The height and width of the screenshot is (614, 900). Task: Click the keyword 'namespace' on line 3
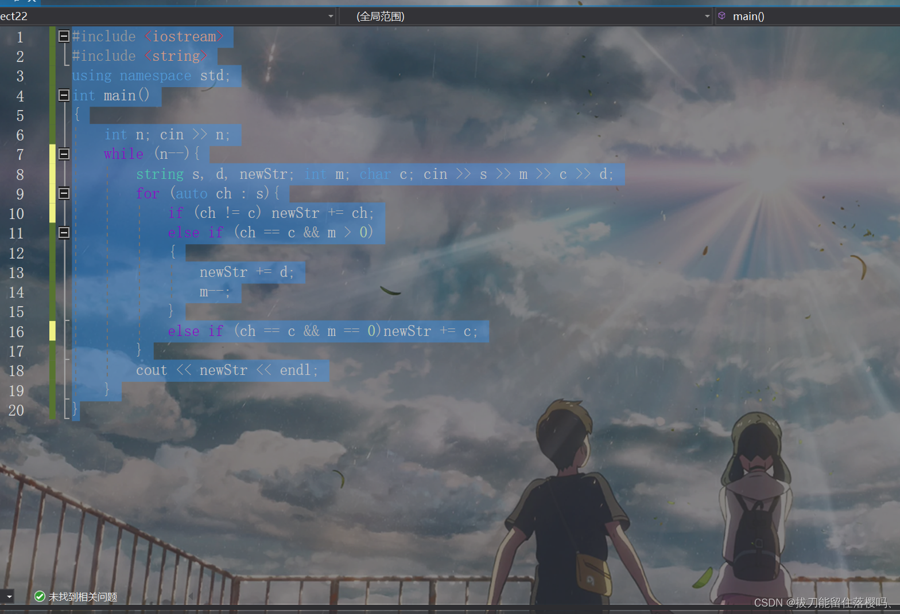(156, 76)
